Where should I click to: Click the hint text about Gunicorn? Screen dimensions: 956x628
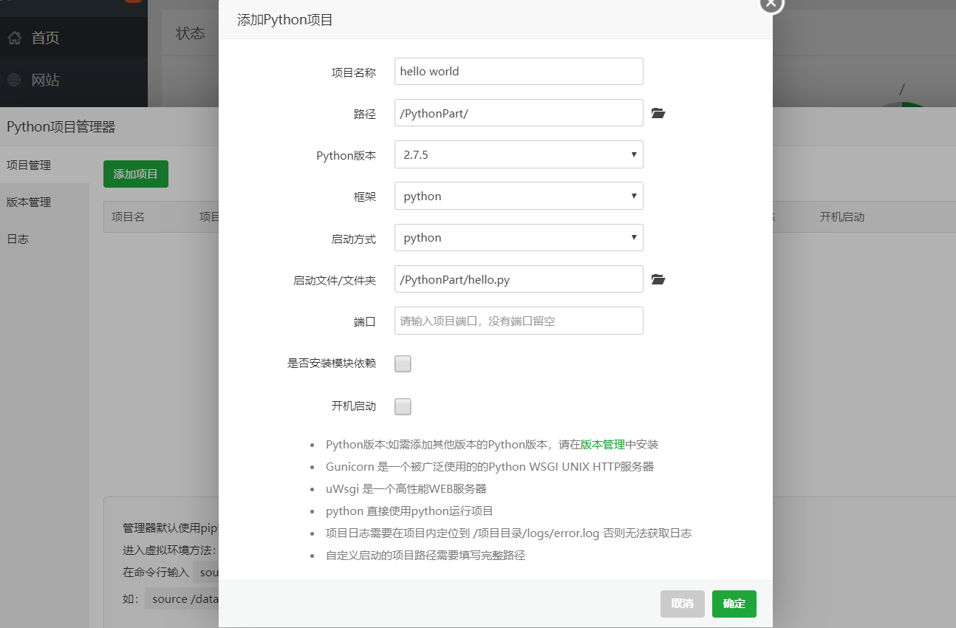click(490, 467)
